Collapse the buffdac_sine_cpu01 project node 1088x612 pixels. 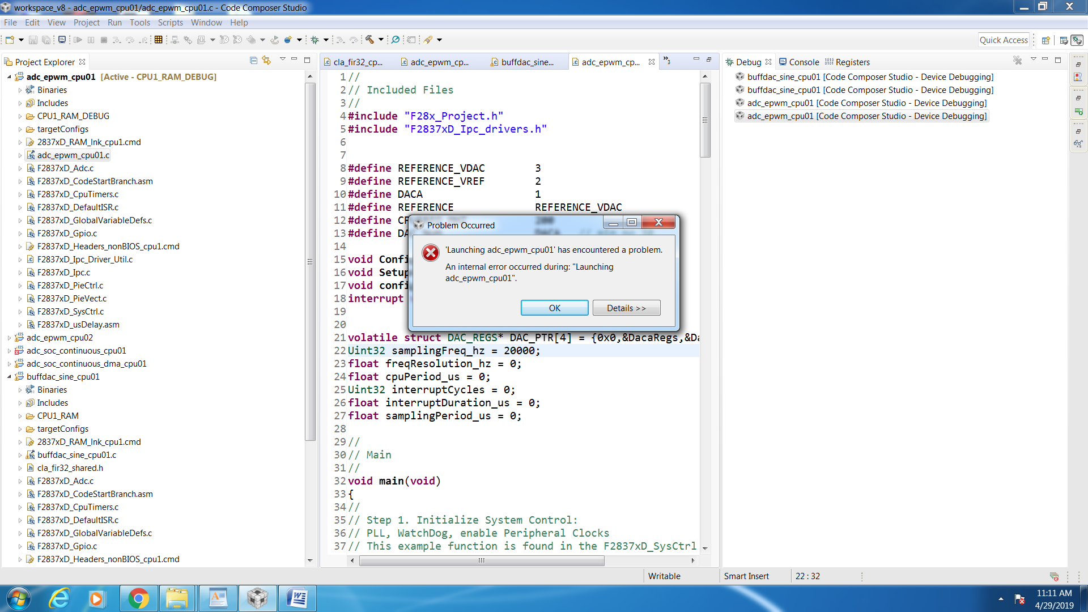(x=9, y=377)
